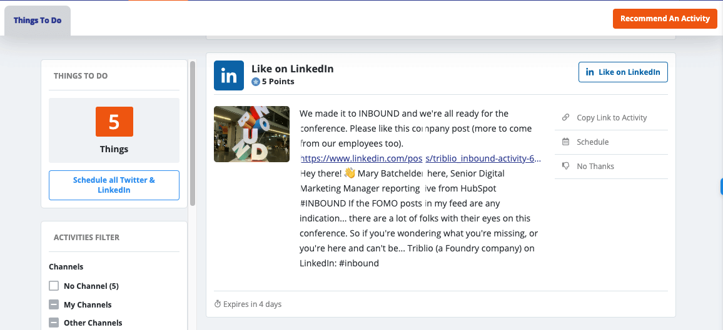Click the chain-link icon next to Copy Link
Image resolution: width=723 pixels, height=330 pixels.
pos(566,118)
